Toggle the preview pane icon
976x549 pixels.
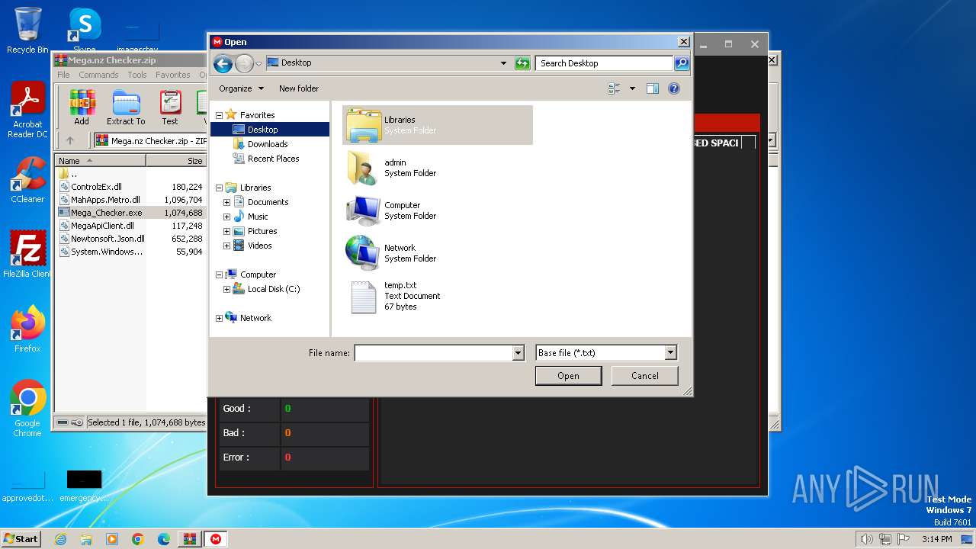652,88
